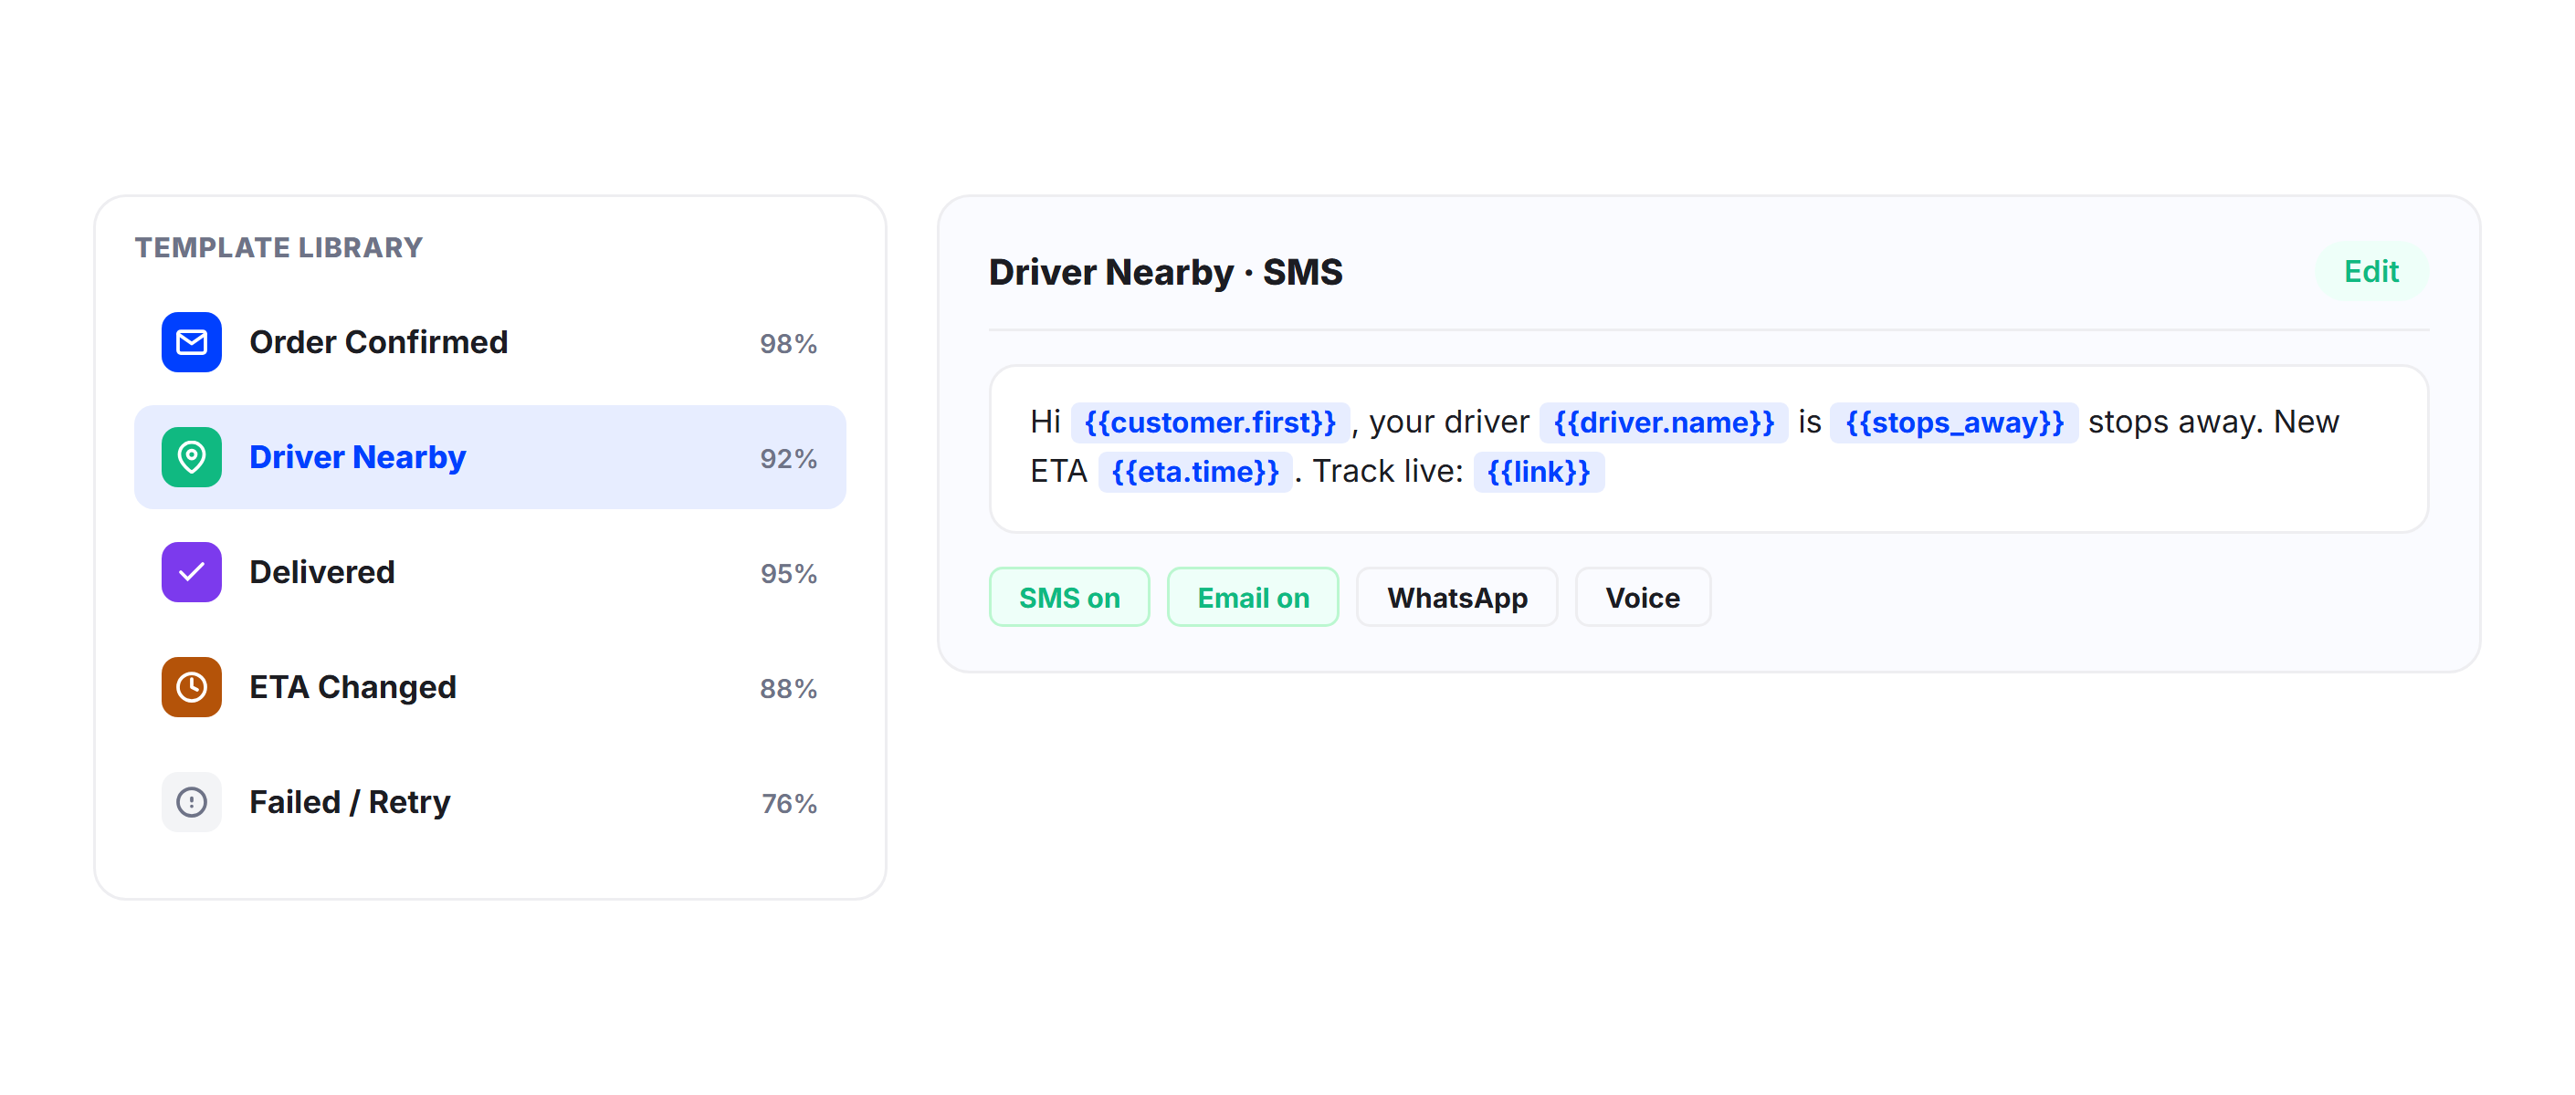The height and width of the screenshot is (1095, 2575).
Task: Click the words 'stops away. New' in message
Action: click(2213, 422)
